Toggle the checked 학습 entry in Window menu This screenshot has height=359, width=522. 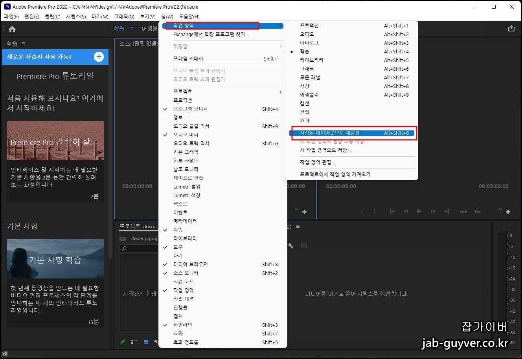pyautogui.click(x=222, y=230)
